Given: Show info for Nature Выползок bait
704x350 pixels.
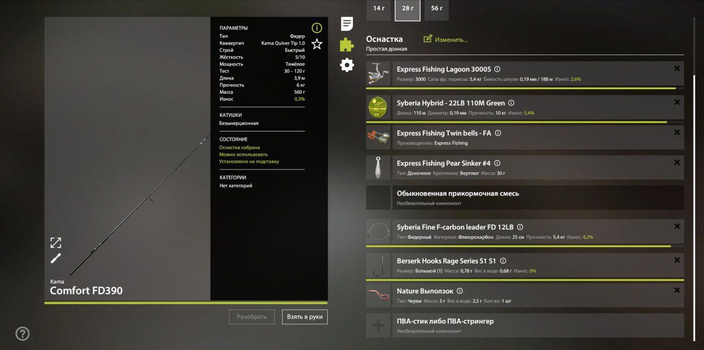Looking at the screenshot, I should [x=460, y=291].
